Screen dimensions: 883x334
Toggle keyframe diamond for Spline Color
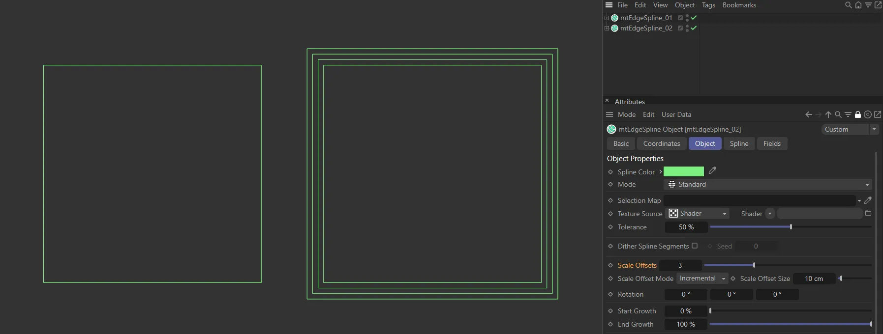click(x=610, y=172)
